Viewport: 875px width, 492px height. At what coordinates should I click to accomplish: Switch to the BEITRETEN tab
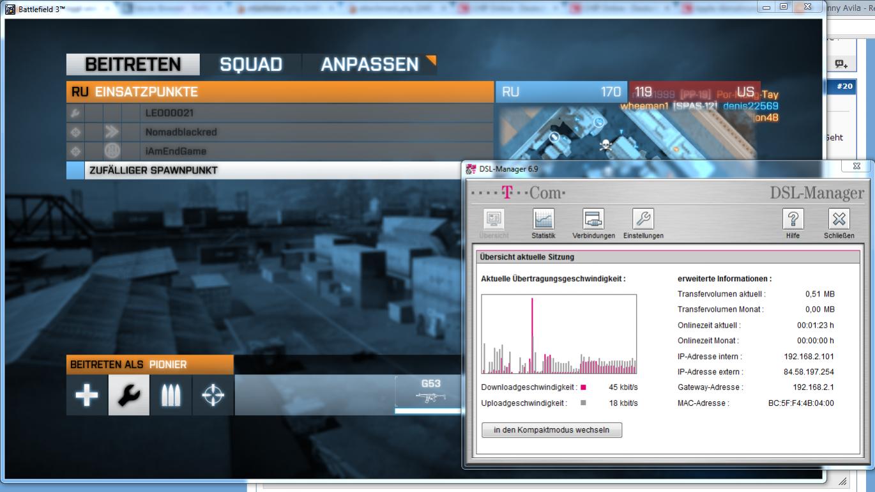[133, 65]
